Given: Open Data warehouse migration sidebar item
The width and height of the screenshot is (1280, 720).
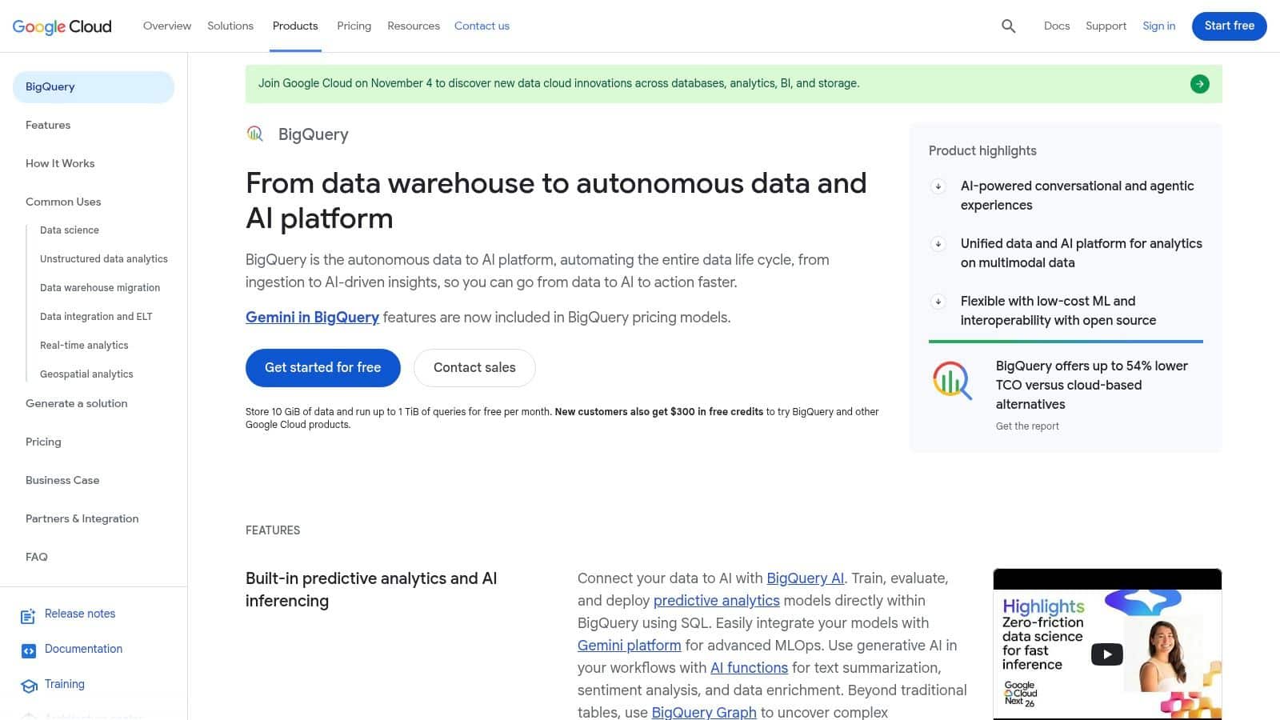Looking at the screenshot, I should (x=100, y=288).
